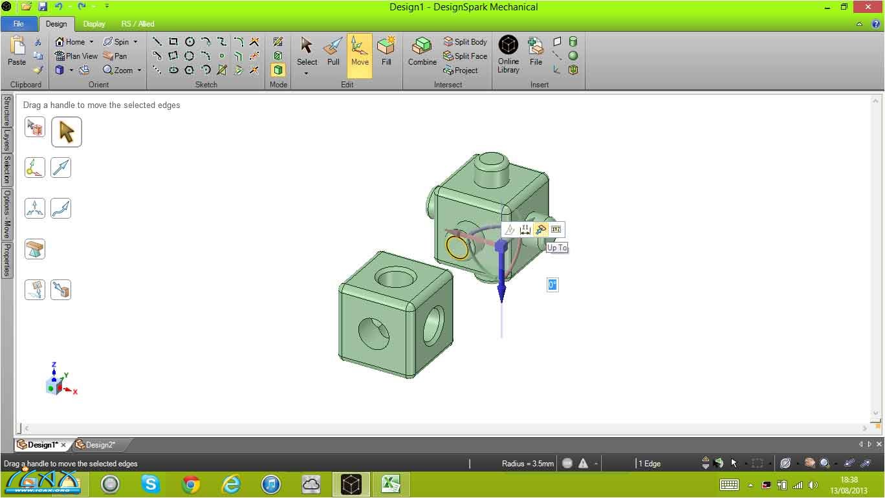The width and height of the screenshot is (885, 498).
Task: Select the Pan orient tool
Action: pos(115,56)
